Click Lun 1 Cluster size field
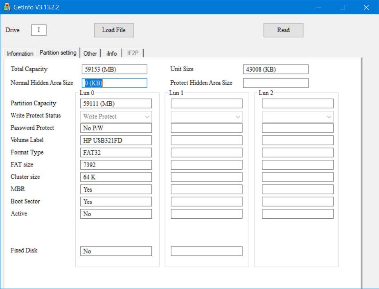379x289 pixels. pos(206,177)
